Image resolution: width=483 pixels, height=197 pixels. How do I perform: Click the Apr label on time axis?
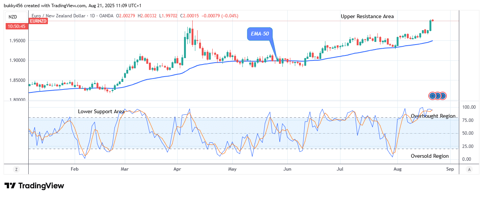pyautogui.click(x=178, y=169)
